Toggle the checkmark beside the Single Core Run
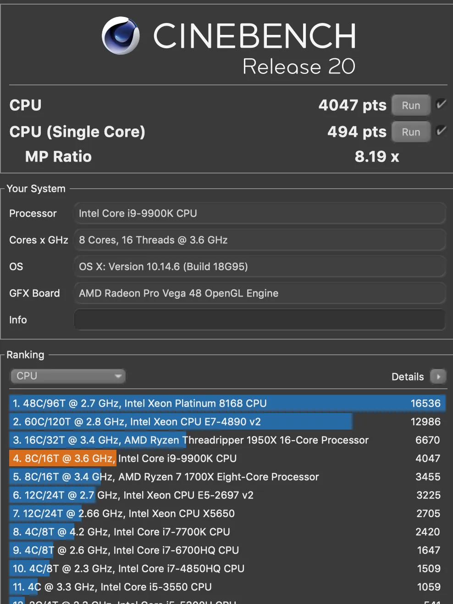Image resolution: width=453 pixels, height=604 pixels. click(441, 131)
